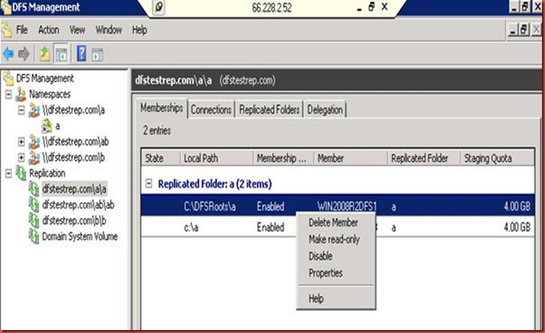Viewport: 545px width, 333px height.
Task: Open the Action menu
Action: (x=48, y=30)
